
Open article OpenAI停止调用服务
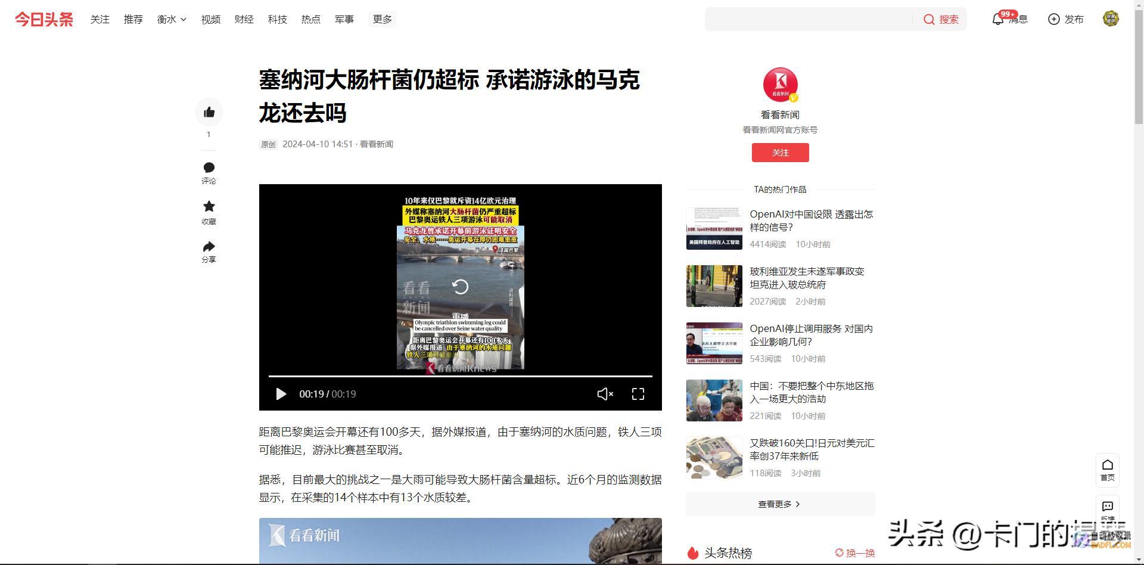[x=812, y=335]
